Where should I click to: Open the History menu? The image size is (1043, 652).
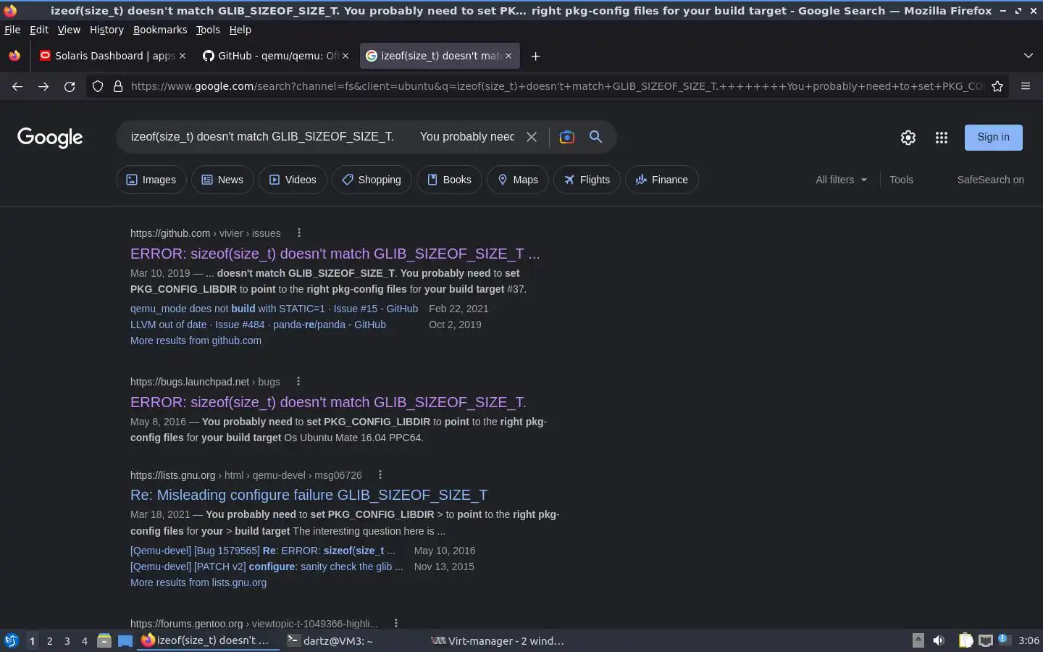(106, 30)
